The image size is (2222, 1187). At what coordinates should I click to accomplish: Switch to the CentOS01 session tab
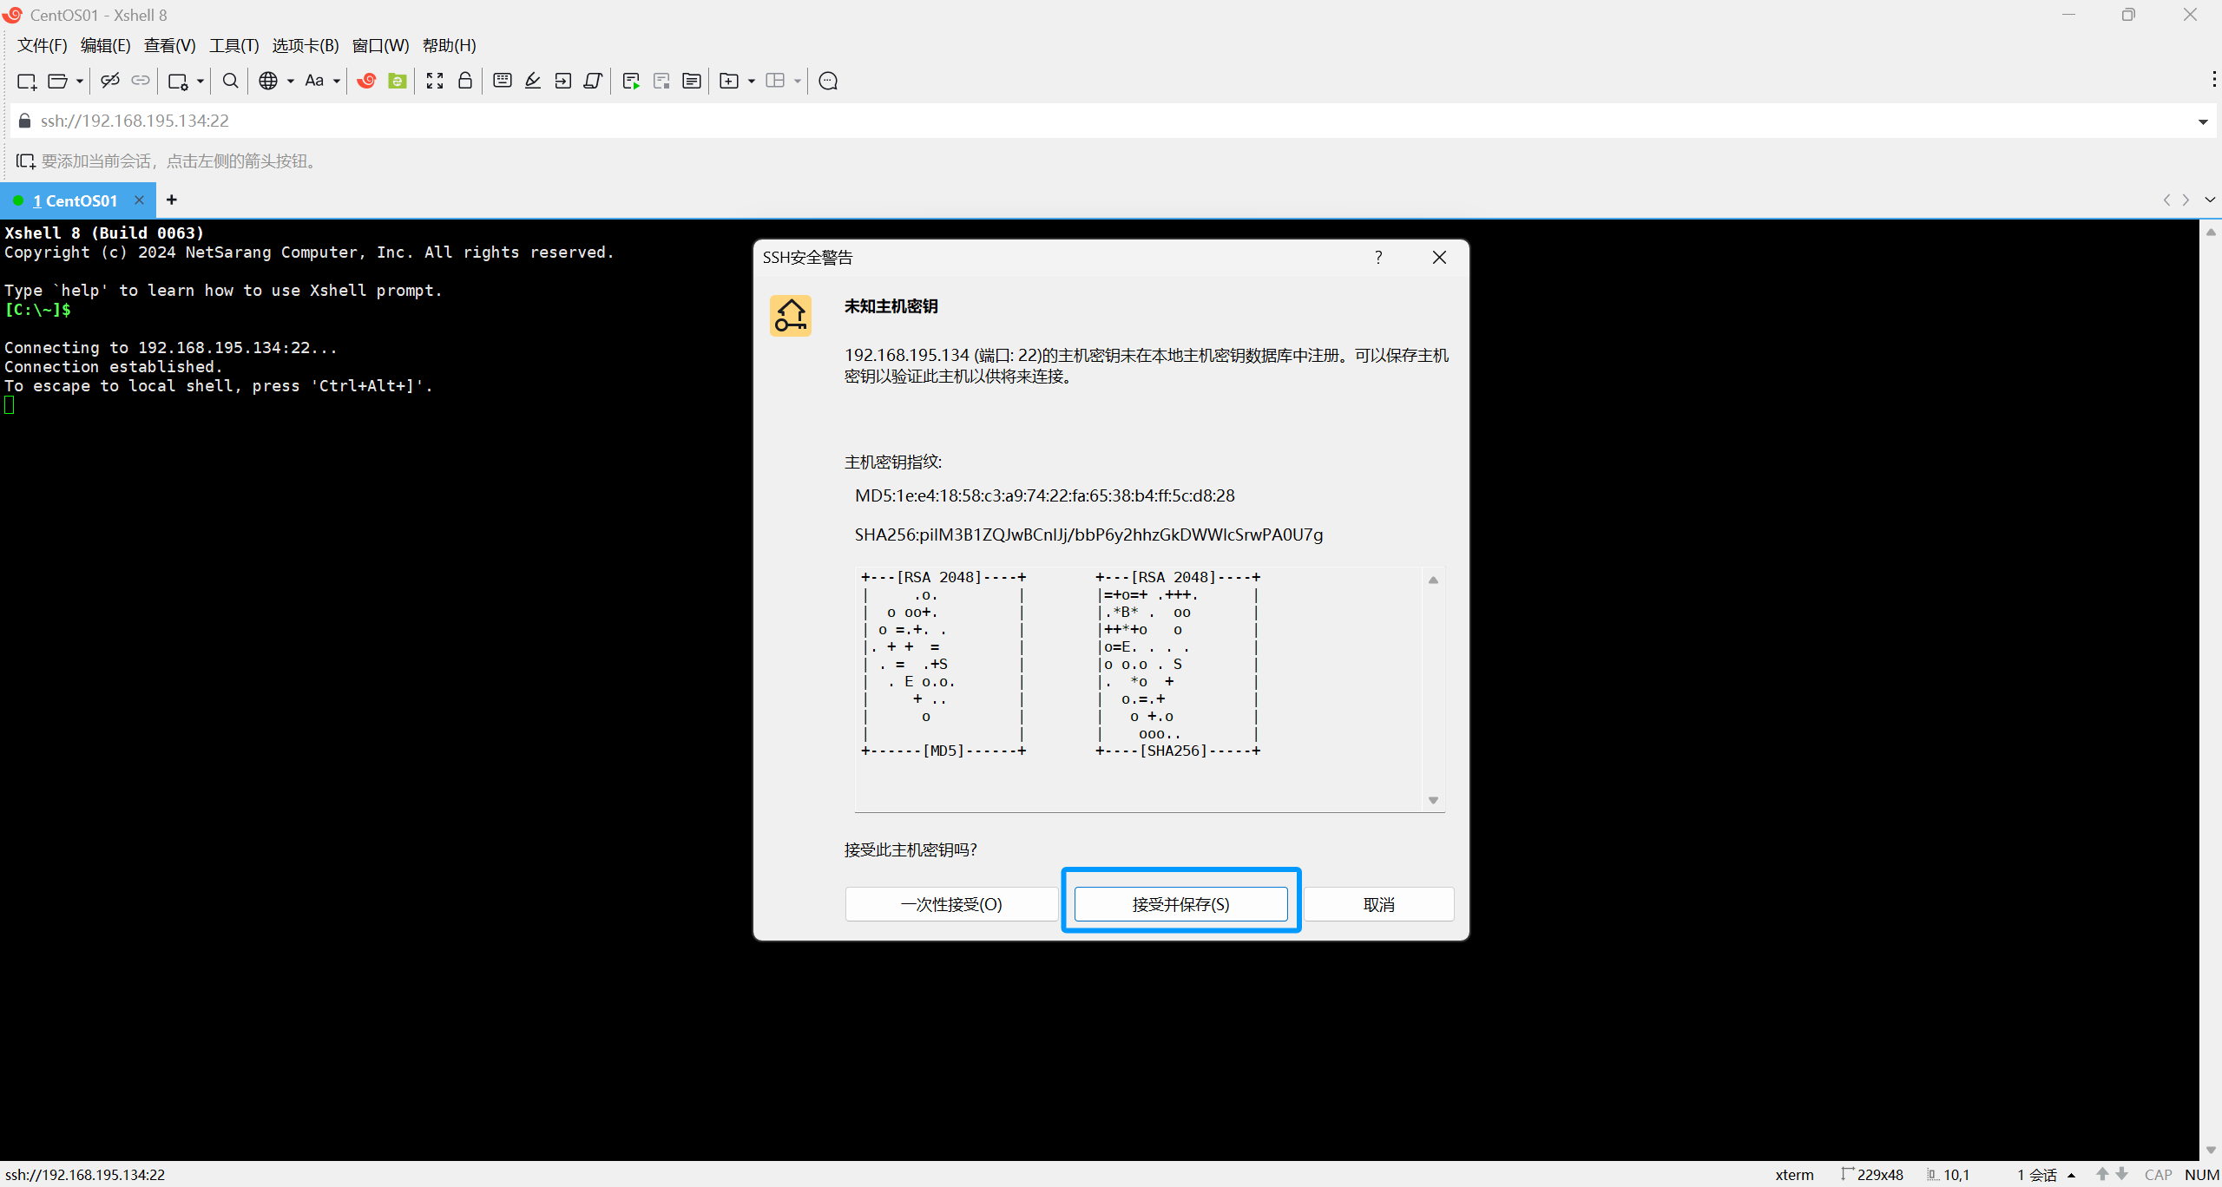click(x=75, y=200)
